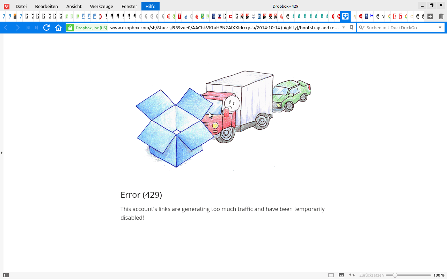Click the 'too much traffic' error message
447x279 pixels.
coord(222,213)
